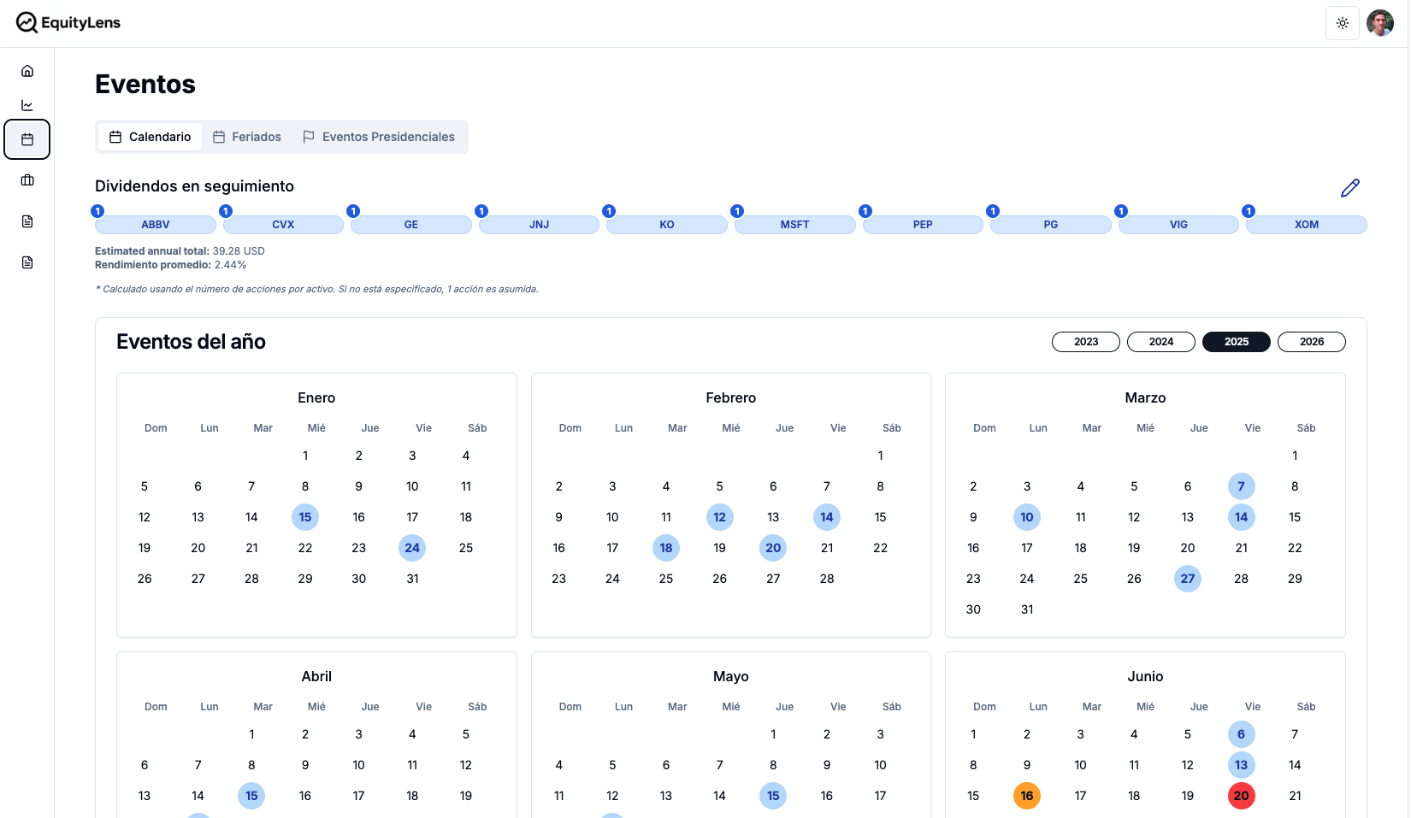Open the line chart sidebar icon
Viewport: 1411px width, 818px height.
pos(27,105)
